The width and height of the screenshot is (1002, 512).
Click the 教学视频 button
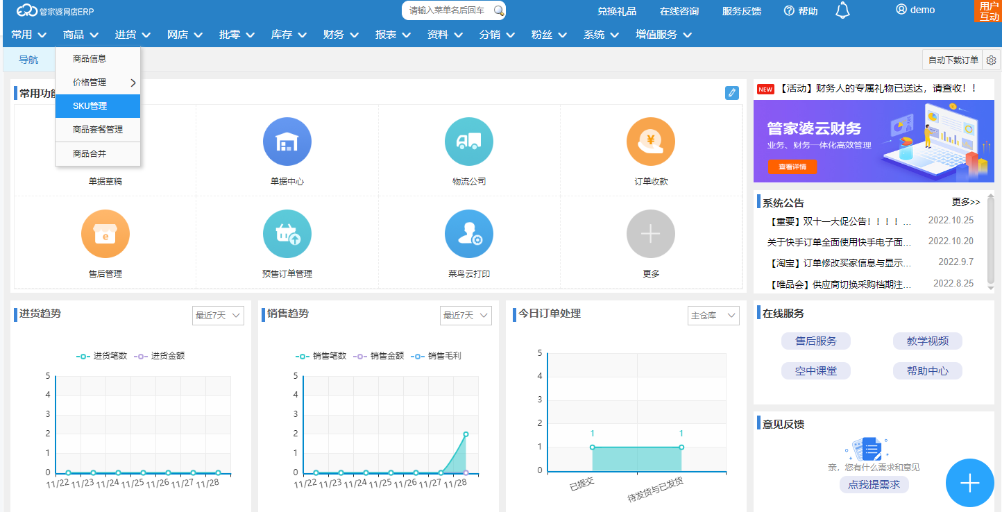pos(928,341)
